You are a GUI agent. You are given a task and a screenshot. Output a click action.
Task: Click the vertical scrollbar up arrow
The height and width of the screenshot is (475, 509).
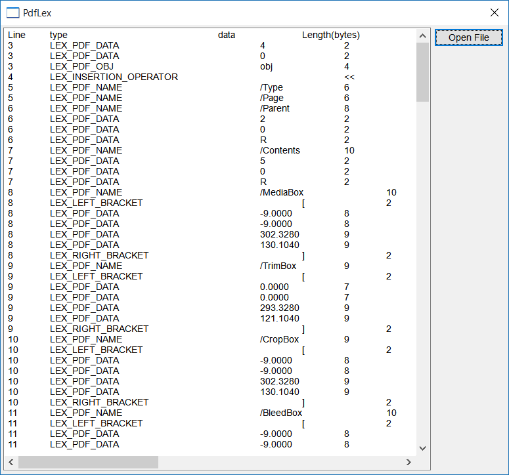tap(422, 36)
